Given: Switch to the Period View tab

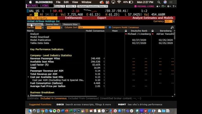Looking at the screenshot, I should click(35, 24).
